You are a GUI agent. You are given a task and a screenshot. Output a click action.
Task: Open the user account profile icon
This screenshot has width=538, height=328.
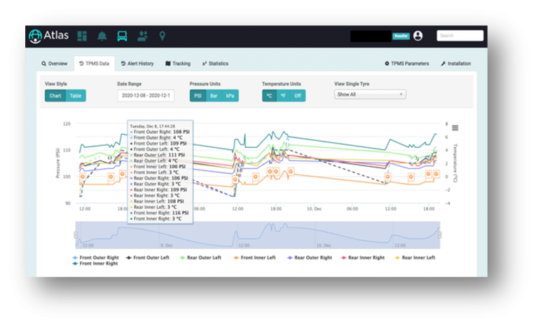(x=418, y=36)
